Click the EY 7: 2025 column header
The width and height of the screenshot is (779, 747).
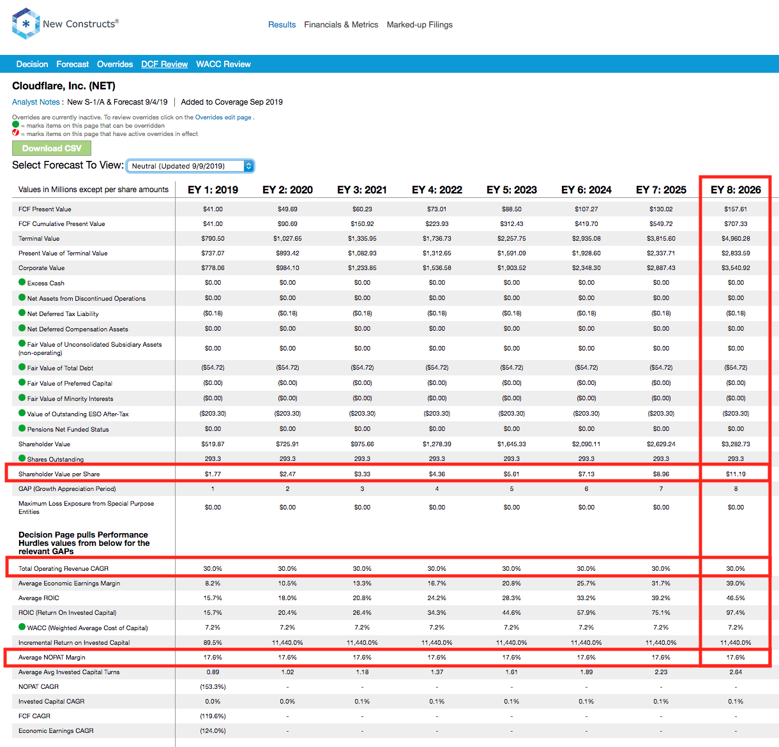[661, 190]
